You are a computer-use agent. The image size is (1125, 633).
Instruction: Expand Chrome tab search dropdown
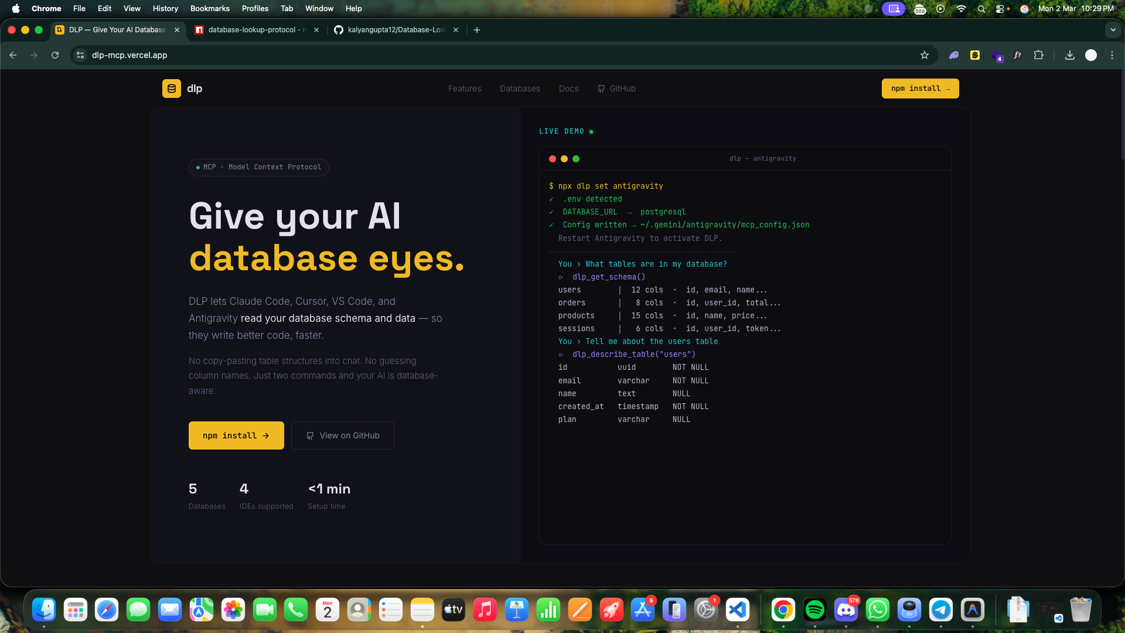pos(1113,30)
